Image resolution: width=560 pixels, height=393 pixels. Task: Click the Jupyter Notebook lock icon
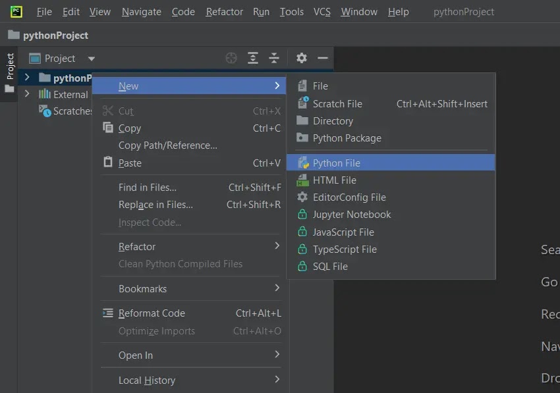tap(302, 214)
